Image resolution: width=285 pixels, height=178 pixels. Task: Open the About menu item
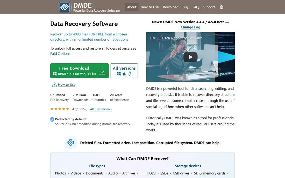coord(132,7)
